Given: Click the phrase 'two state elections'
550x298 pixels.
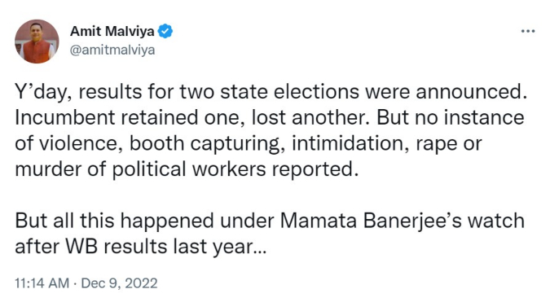Looking at the screenshot, I should click(270, 92).
